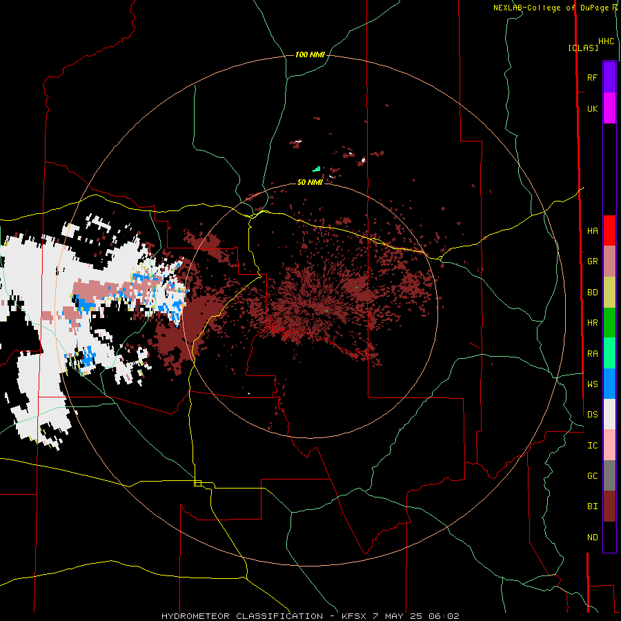Click the small green RA echo near 50 NMI

pos(317,169)
